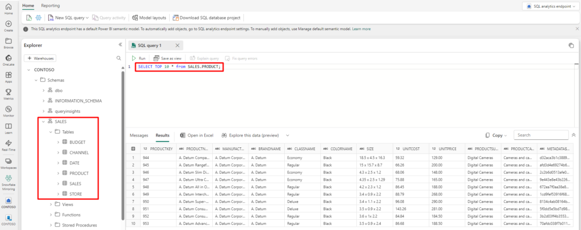This screenshot has height=230, width=581.
Task: Collapse results pane double chevron
Action: (x=574, y=135)
